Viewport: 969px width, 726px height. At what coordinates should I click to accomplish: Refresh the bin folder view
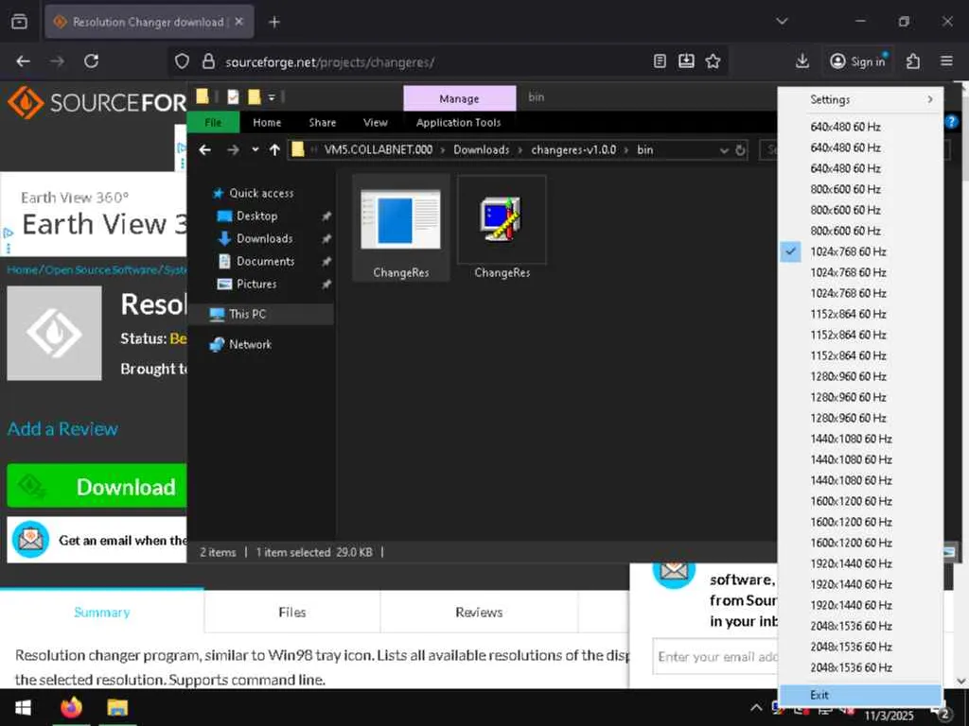(x=740, y=150)
